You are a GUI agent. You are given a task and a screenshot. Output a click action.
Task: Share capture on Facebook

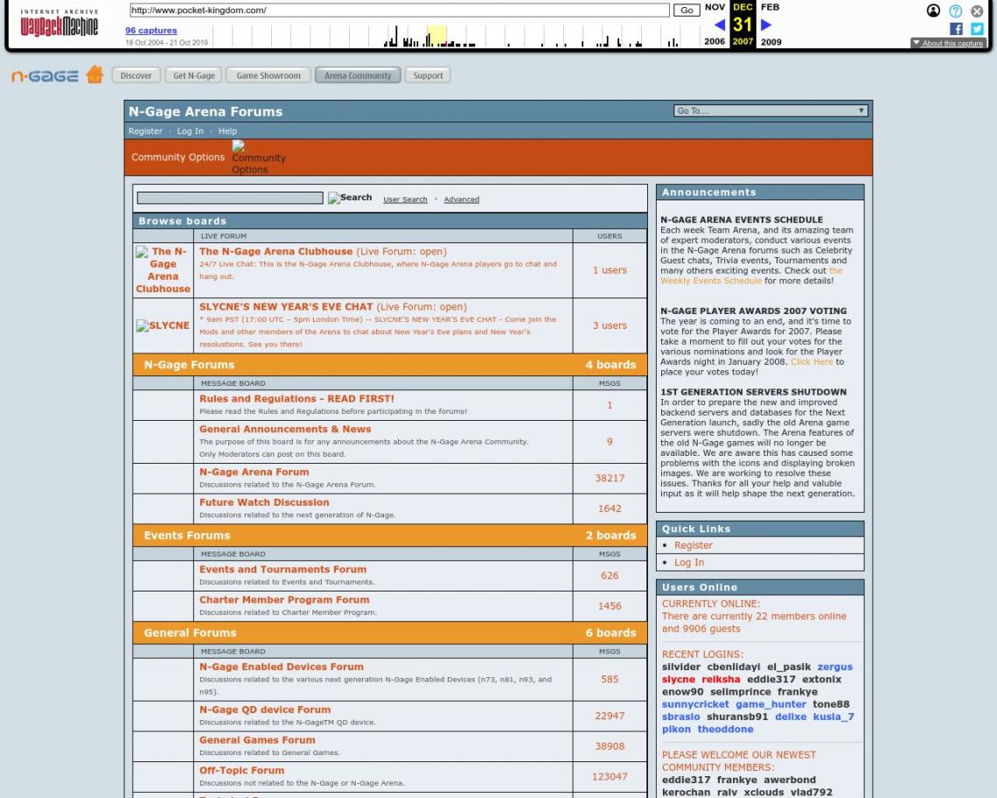tap(956, 29)
